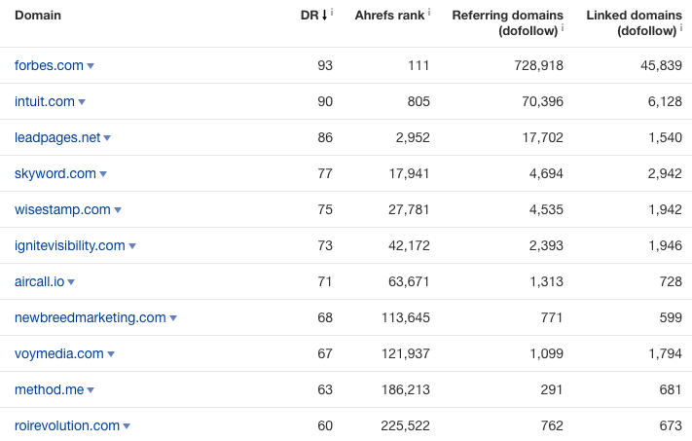Click skyword.com linked domains 2,942
Screen dimensions: 692x441
(665, 173)
